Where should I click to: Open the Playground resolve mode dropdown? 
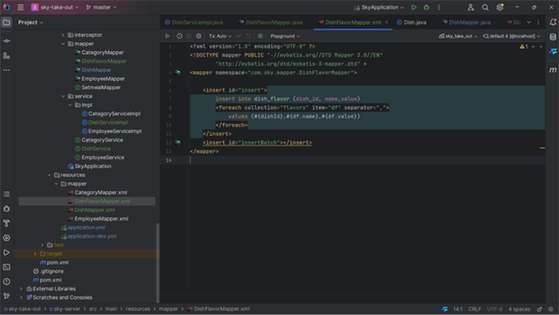coord(285,36)
